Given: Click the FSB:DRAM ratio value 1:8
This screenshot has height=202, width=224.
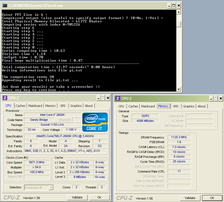Looking at the screenshot, I should pos(179,142).
